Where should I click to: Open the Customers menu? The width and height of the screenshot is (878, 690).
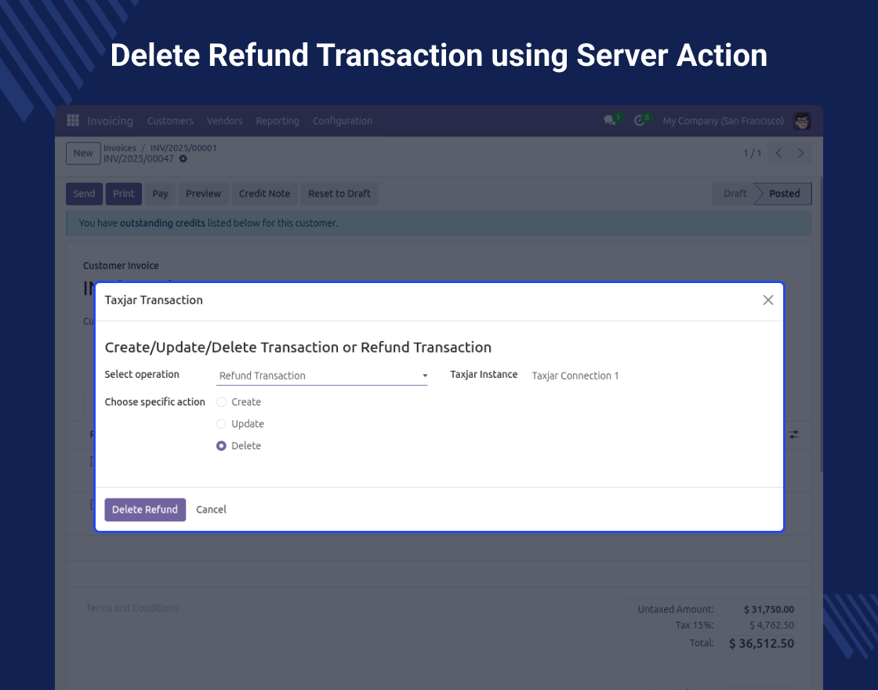point(170,121)
